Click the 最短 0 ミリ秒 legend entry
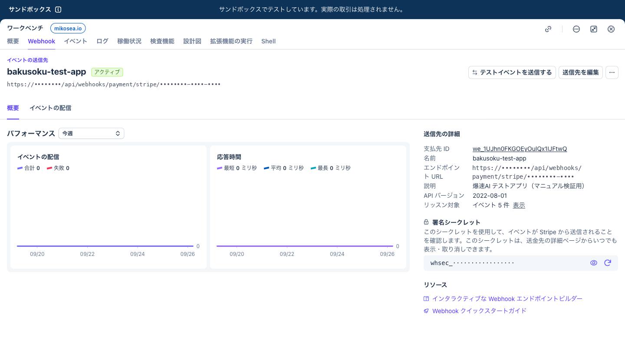 [237, 168]
